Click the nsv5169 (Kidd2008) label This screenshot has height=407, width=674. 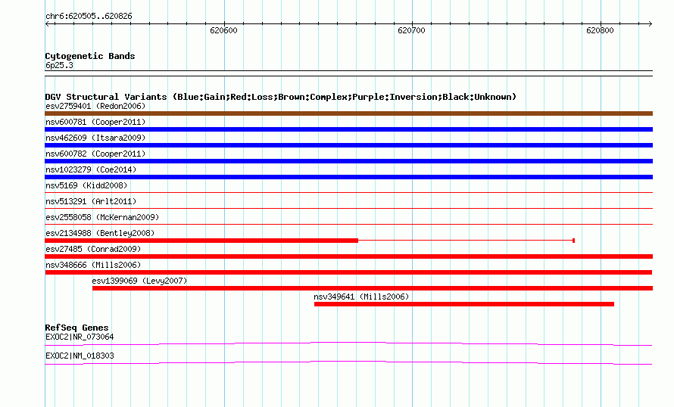click(x=86, y=185)
